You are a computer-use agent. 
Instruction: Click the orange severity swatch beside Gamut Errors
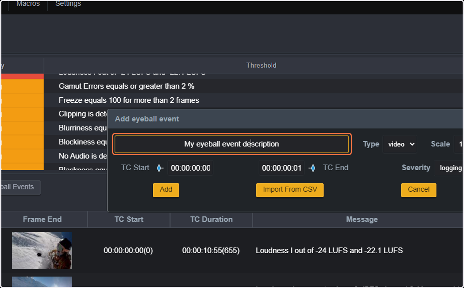[22, 86]
